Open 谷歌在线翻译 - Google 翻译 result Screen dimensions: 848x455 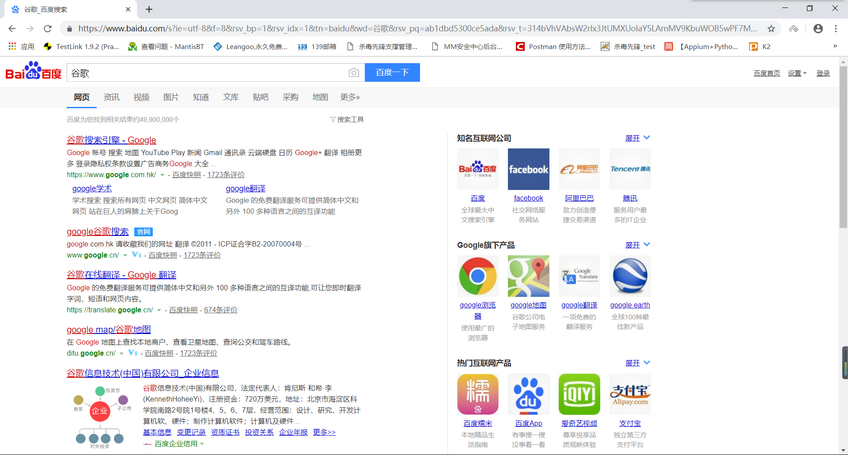121,275
